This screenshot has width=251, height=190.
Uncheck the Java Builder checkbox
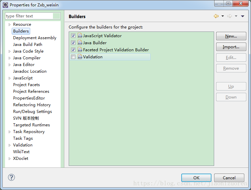[73, 43]
